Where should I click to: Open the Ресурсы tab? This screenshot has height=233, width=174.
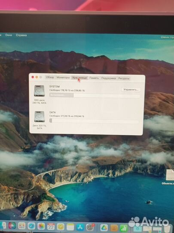pos(124,79)
